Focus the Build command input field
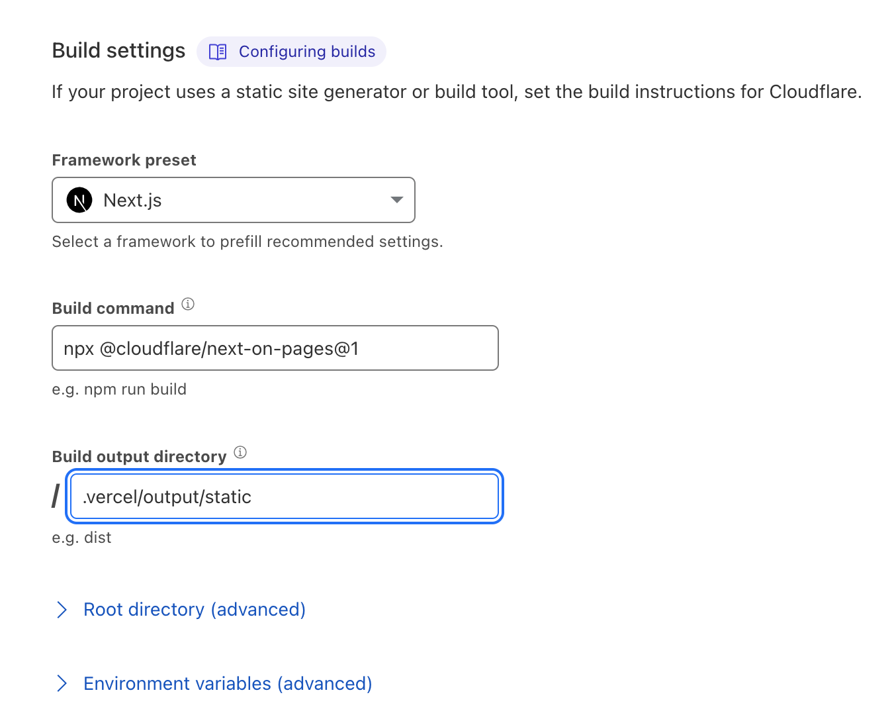892x715 pixels. (x=275, y=348)
